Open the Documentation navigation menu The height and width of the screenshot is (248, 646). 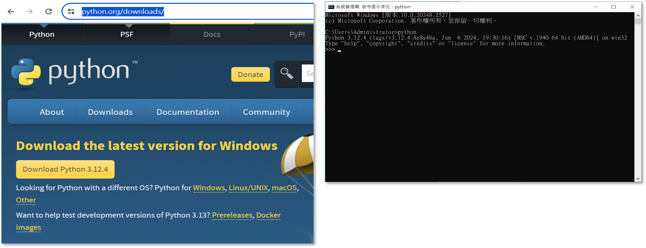click(x=188, y=112)
